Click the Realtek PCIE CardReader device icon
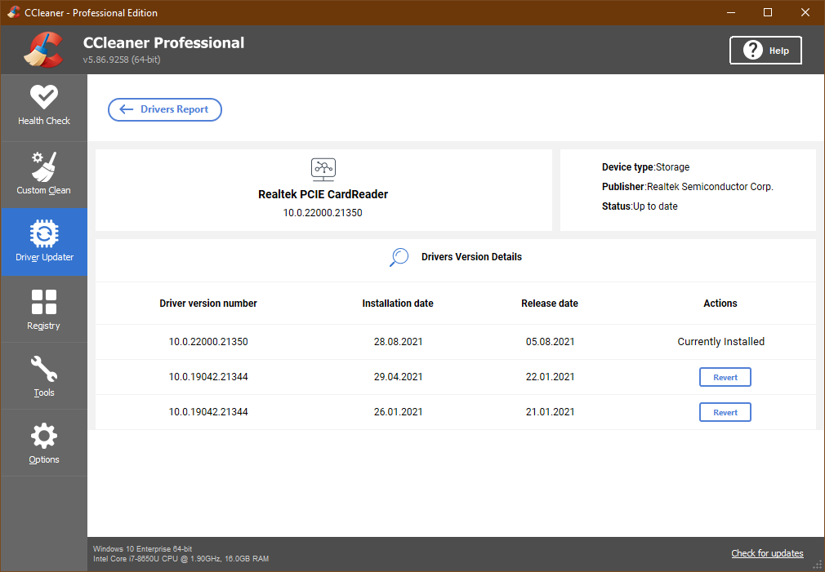 [x=323, y=169]
